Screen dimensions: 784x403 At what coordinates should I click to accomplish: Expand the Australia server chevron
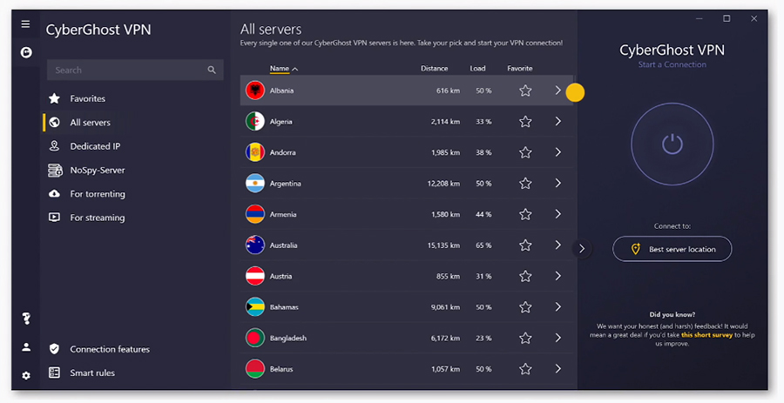click(x=558, y=245)
